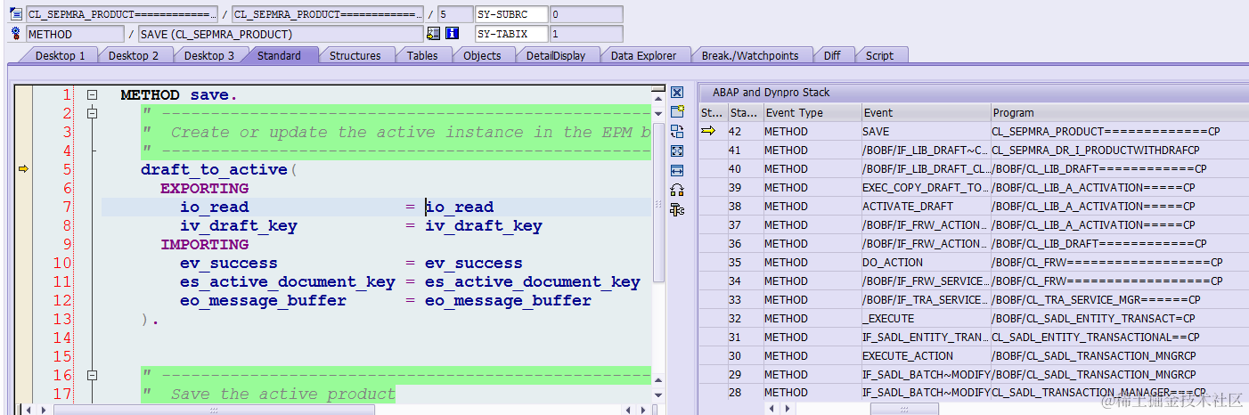This screenshot has width=1249, height=415.
Task: Click the St... stack type column header
Action: pyautogui.click(x=712, y=112)
